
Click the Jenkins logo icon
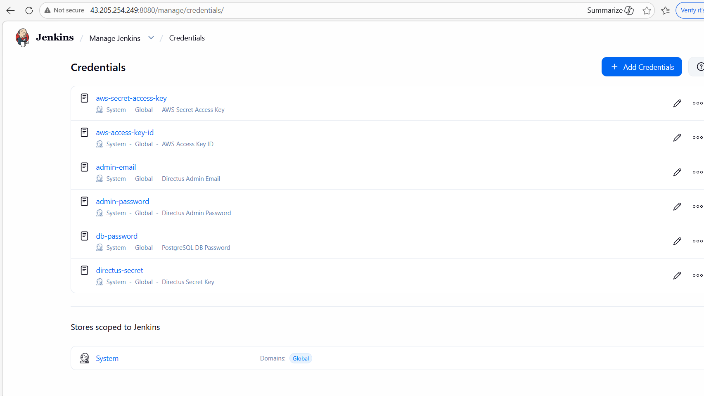pos(22,38)
